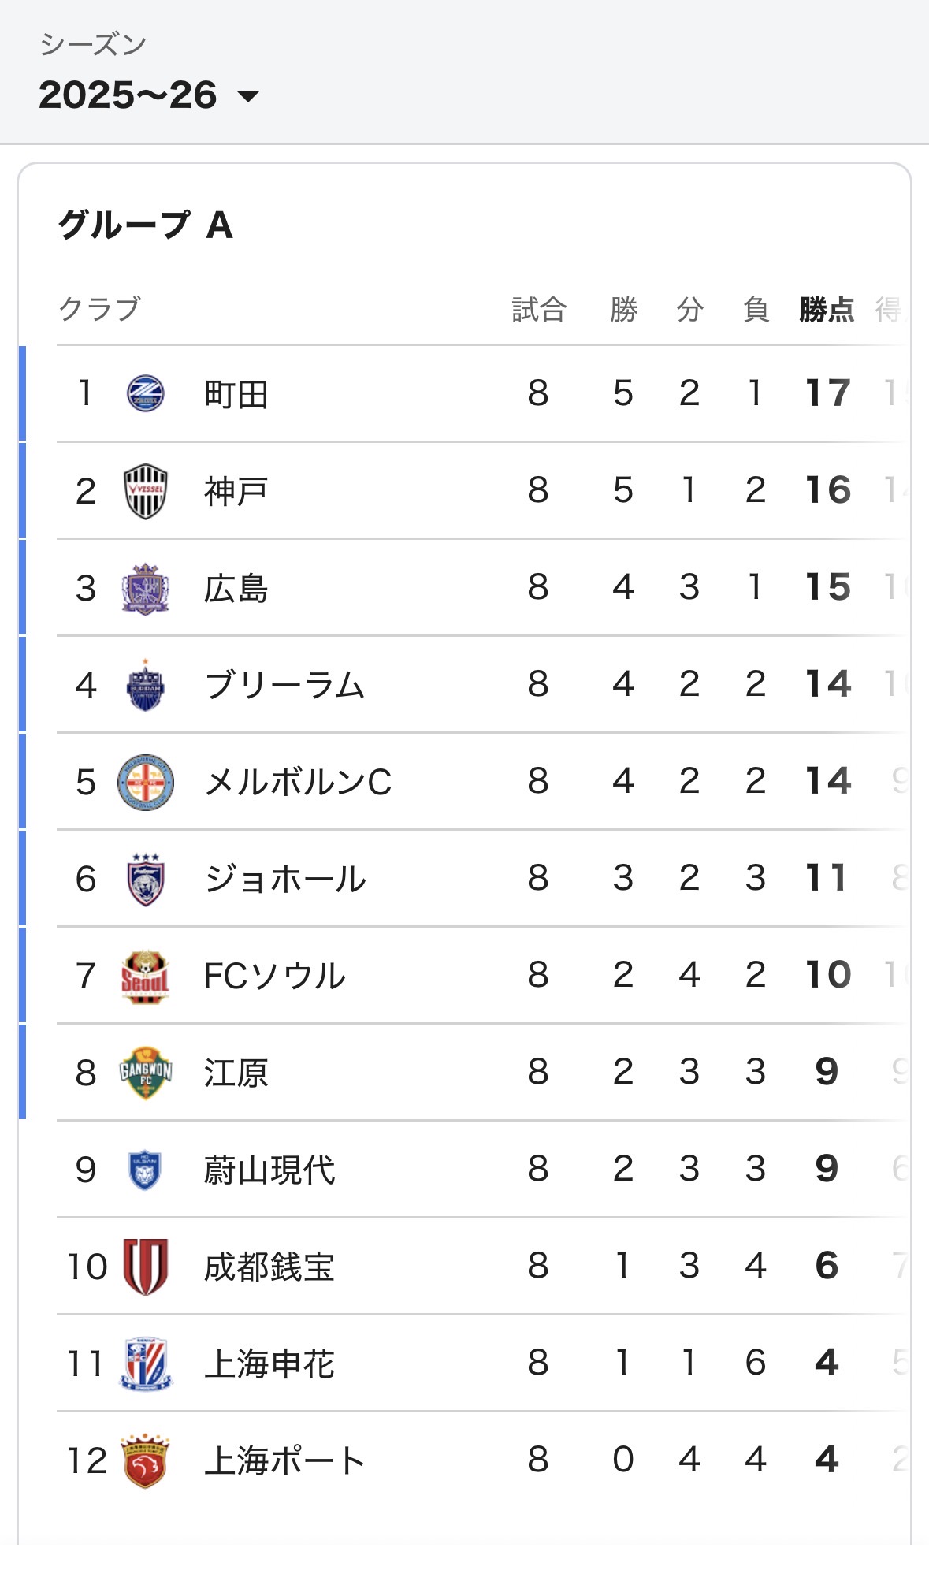Click the Vissel 神戸 crest icon

tap(146, 491)
